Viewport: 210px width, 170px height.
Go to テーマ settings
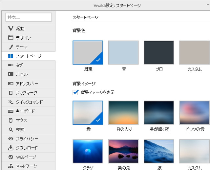(x=29, y=47)
